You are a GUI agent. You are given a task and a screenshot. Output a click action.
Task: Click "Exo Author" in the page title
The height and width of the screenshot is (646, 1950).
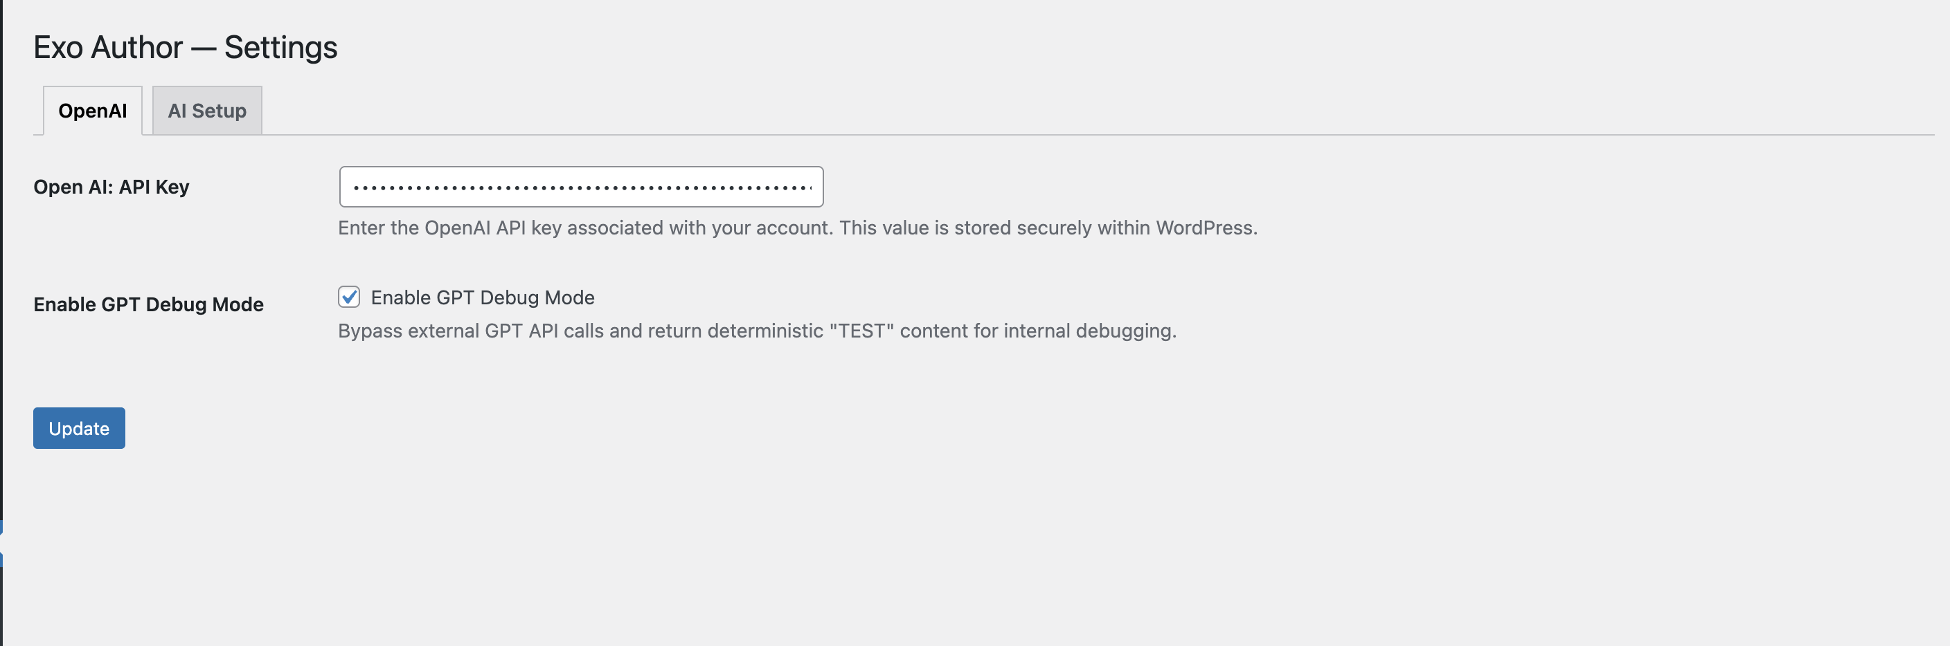[108, 47]
